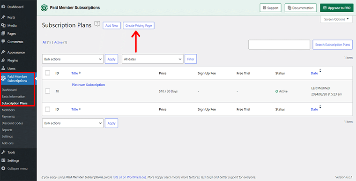Click the Add New button
Screen dimensions: 356x181
[x=111, y=25]
